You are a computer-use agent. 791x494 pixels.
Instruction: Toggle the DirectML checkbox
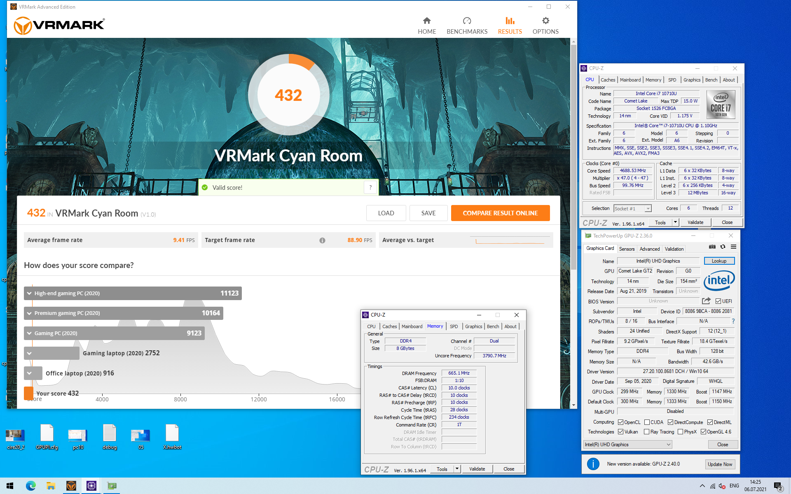[710, 422]
